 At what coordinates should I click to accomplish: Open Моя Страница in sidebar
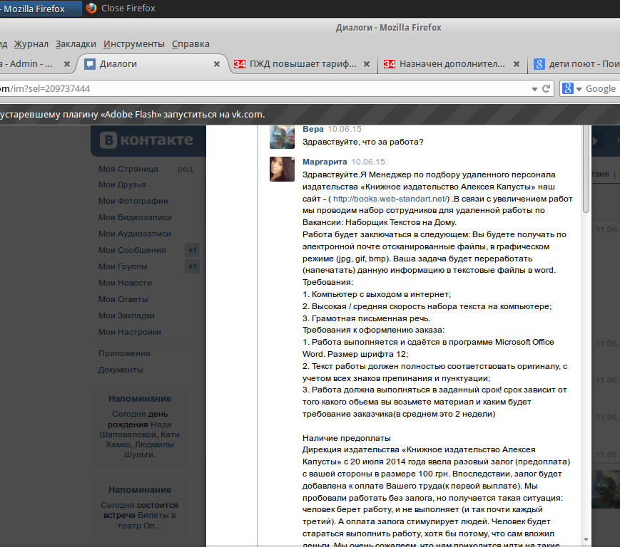click(x=128, y=169)
